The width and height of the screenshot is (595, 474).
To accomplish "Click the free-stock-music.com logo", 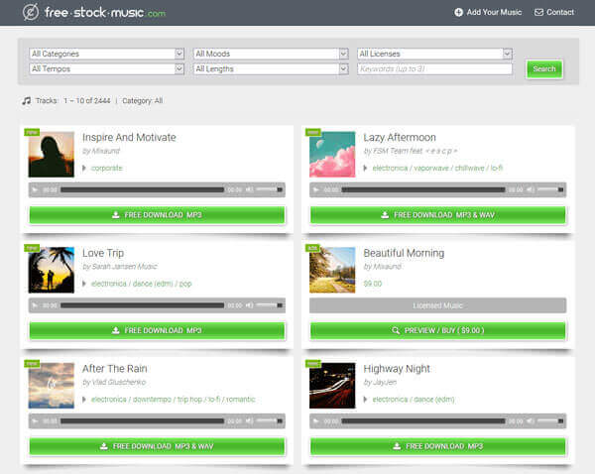I will (94, 12).
